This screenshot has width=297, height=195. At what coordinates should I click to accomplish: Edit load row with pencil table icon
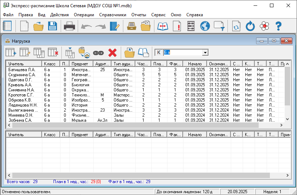25,52
